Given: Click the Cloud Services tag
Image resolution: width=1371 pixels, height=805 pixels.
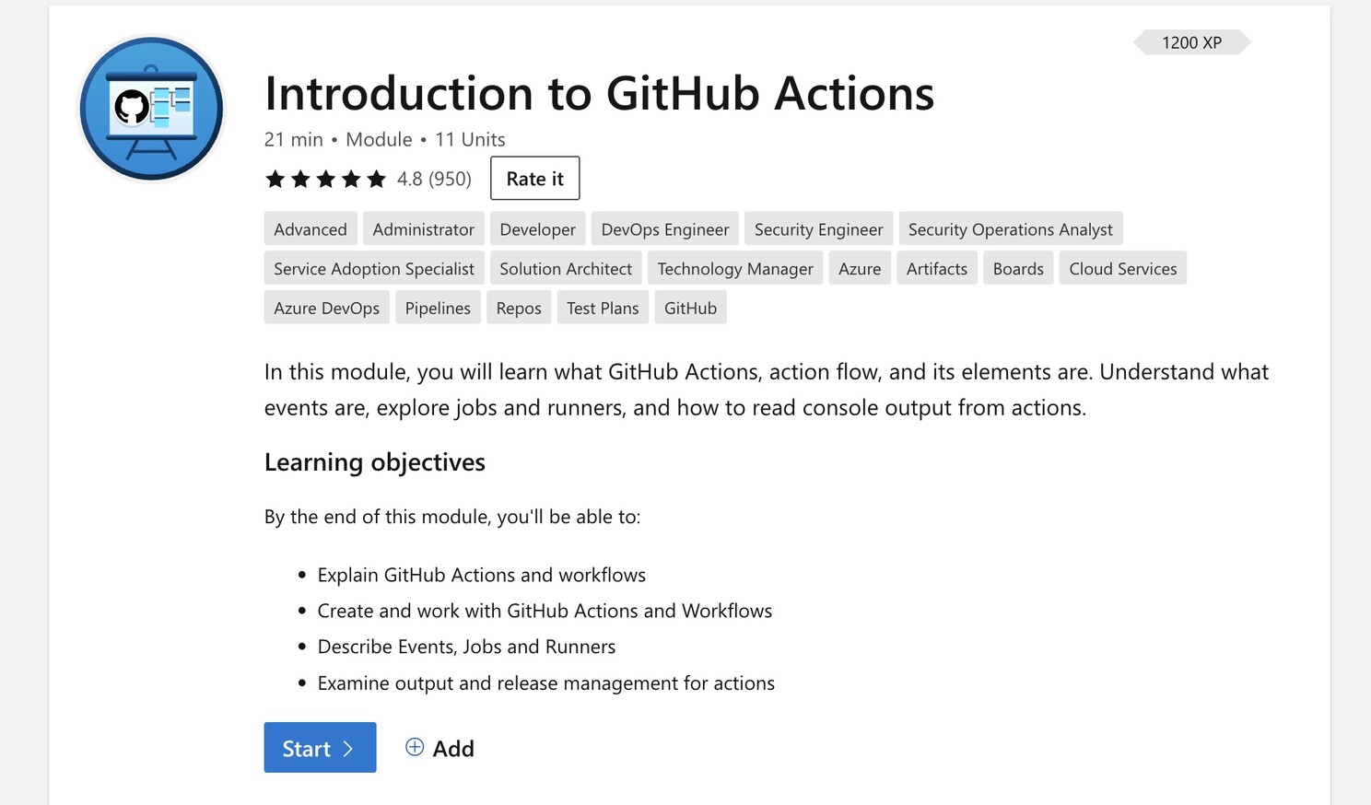Looking at the screenshot, I should pos(1122,269).
